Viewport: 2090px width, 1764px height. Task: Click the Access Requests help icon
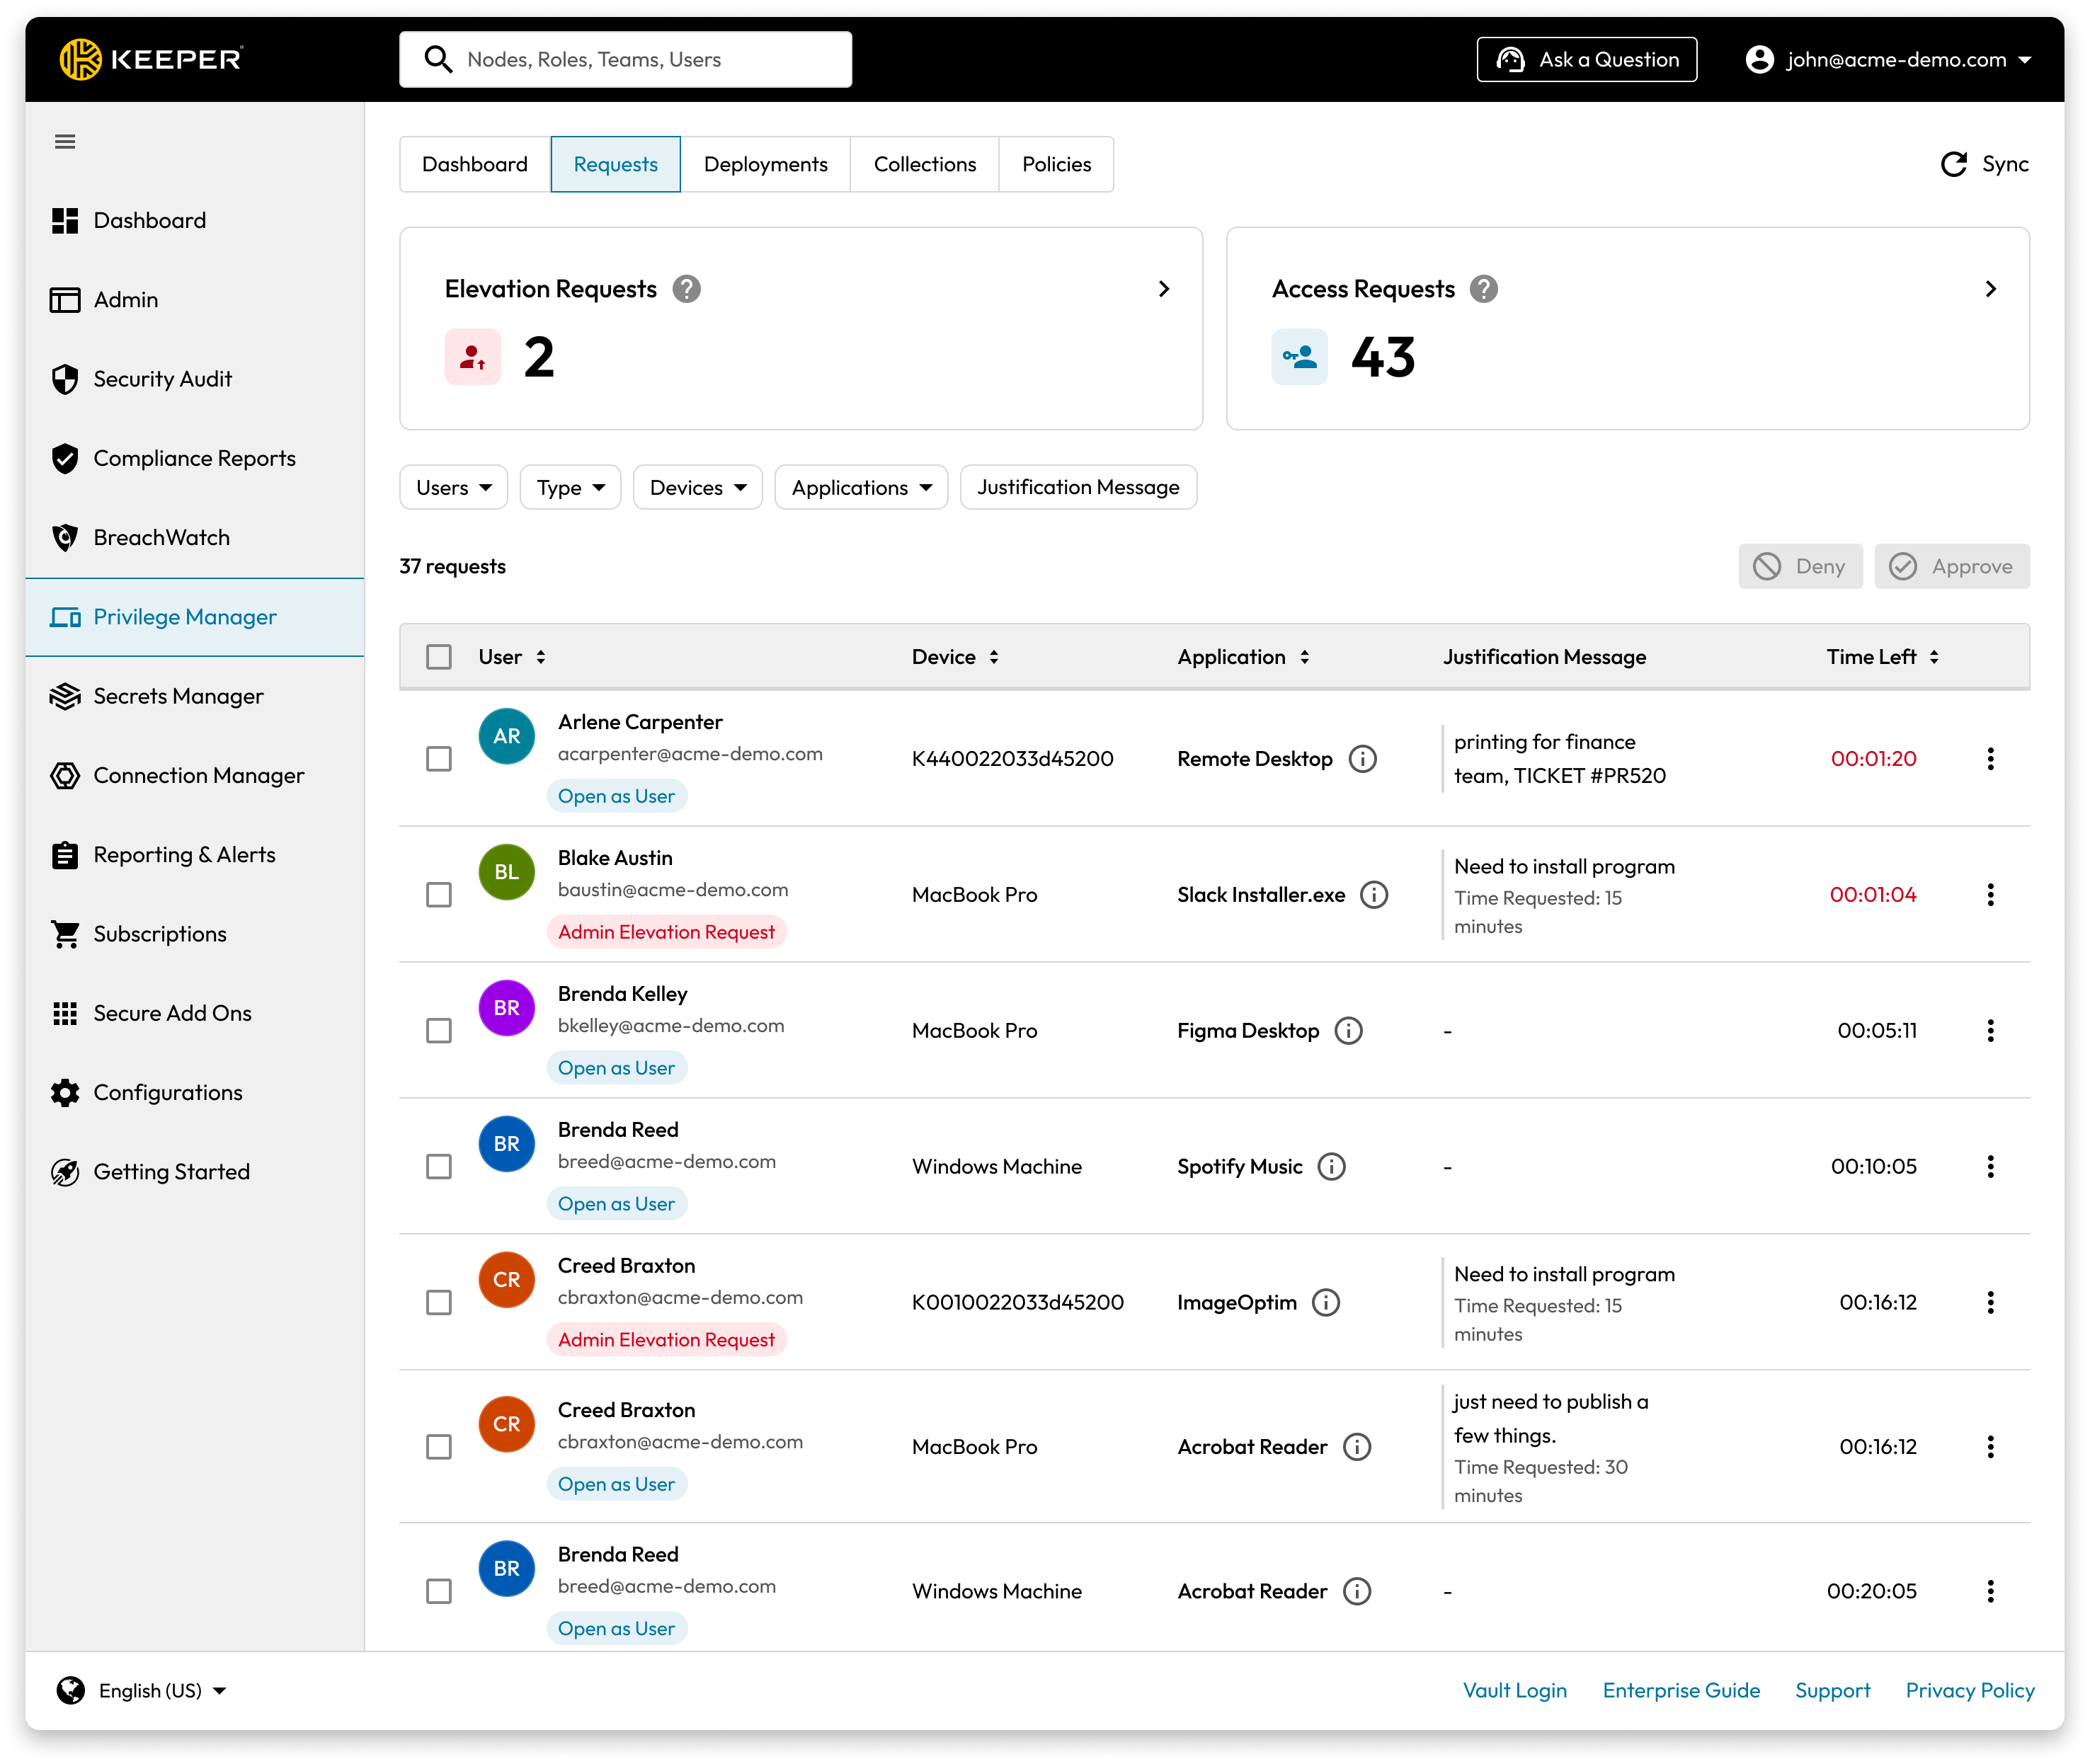[1483, 289]
